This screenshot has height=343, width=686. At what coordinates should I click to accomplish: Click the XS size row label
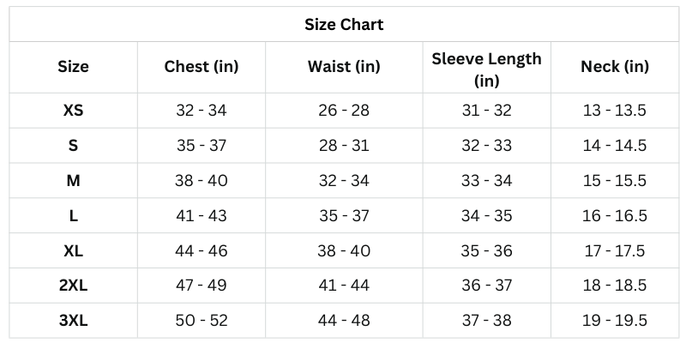click(73, 110)
